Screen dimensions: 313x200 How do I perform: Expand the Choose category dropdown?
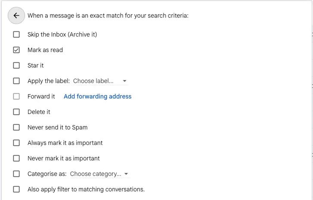(x=99, y=174)
